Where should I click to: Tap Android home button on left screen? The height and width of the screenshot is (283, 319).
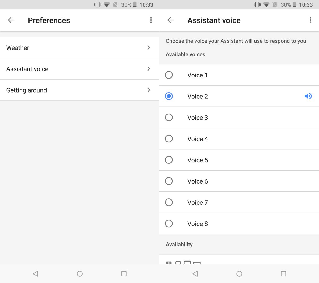tap(80, 274)
